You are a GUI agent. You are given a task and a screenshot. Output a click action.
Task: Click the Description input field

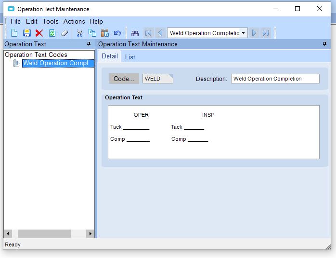point(275,79)
